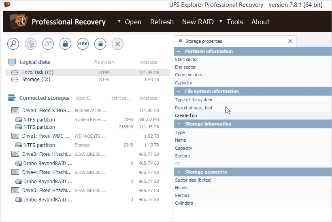Click the Drive1 Fixed WDC hard disk icon
The height and width of the screenshot is (222, 332).
click(15, 136)
